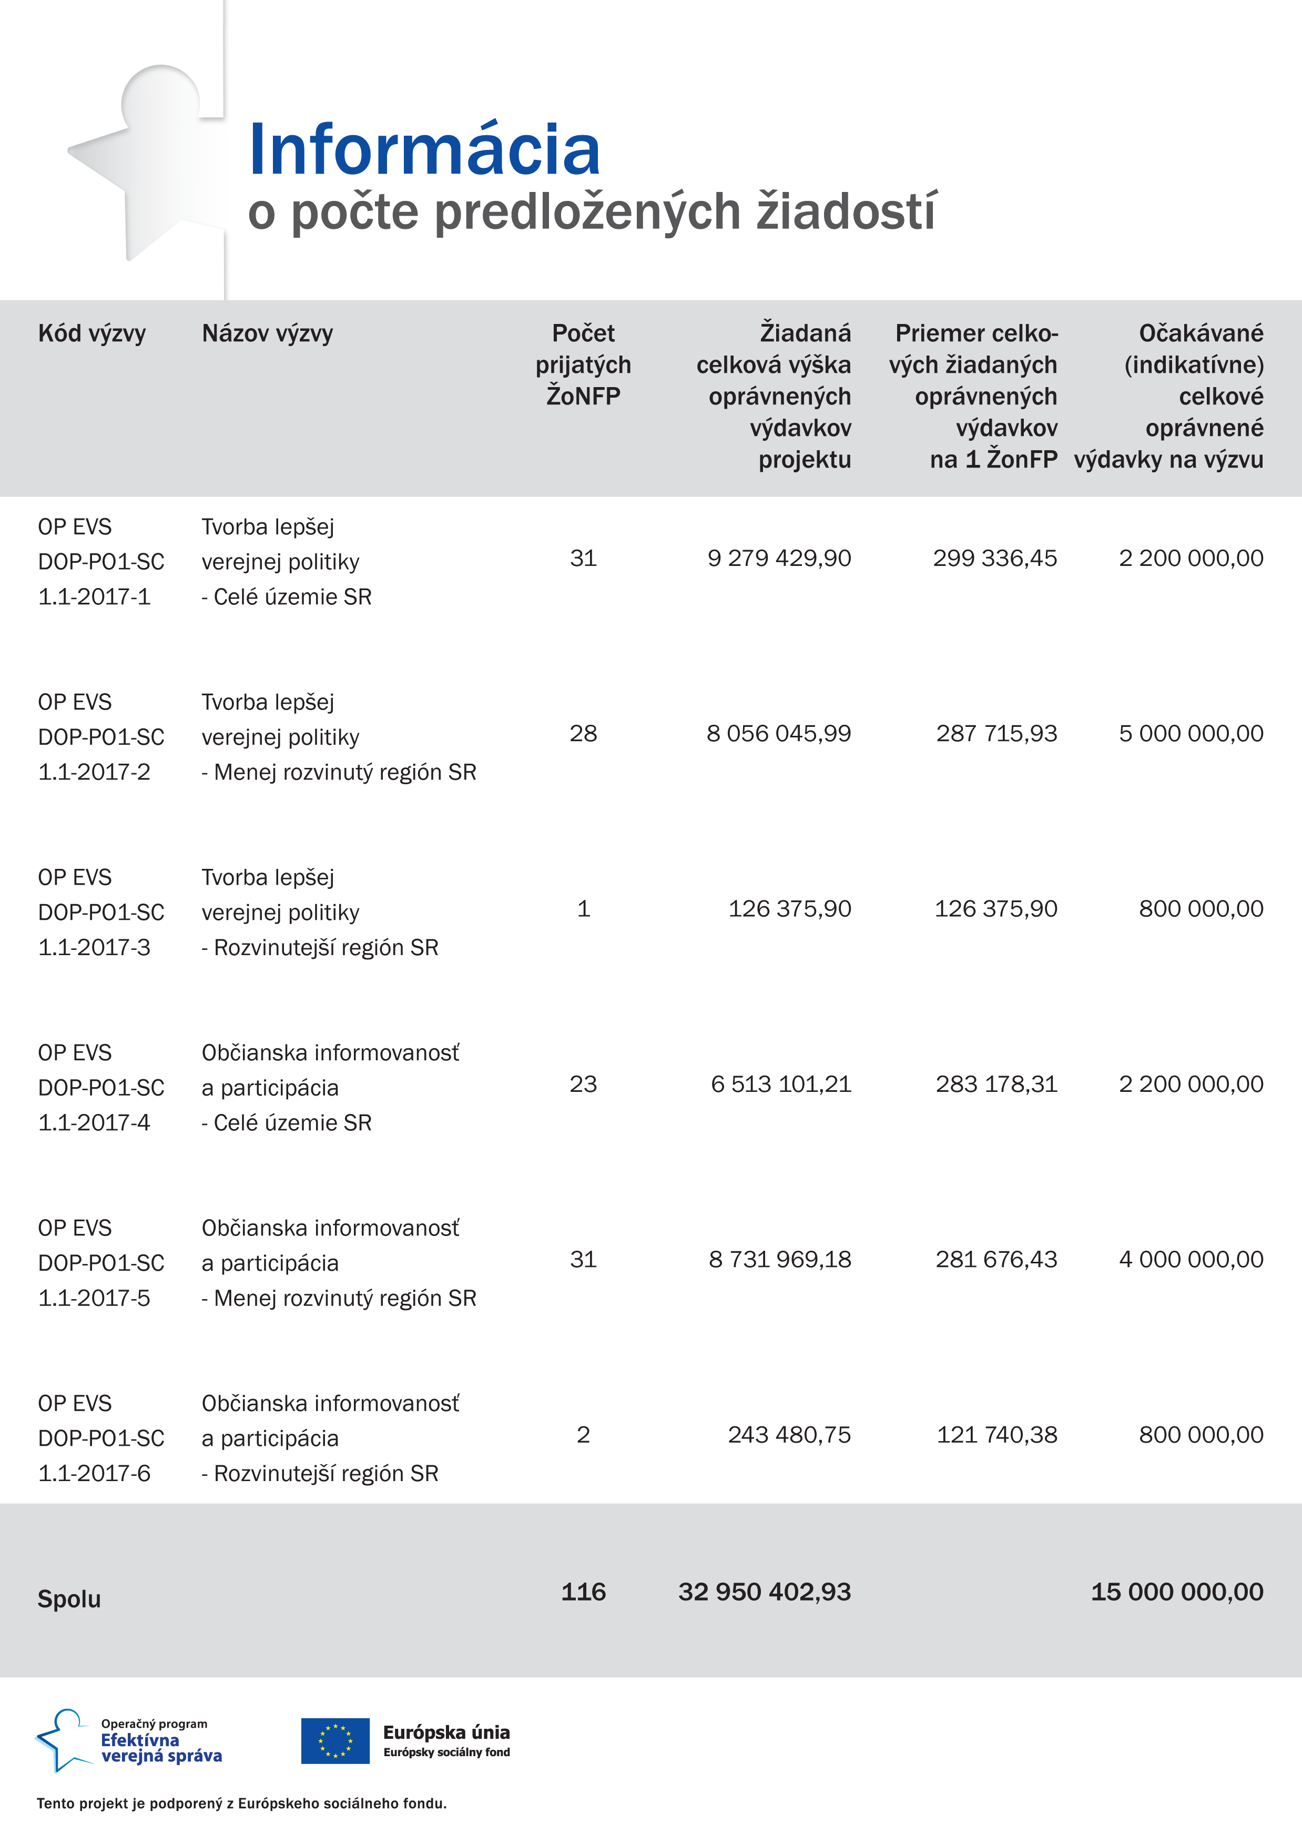This screenshot has width=1302, height=1844.
Task: Click the Názov výzvy column header
Action: pos(267,333)
